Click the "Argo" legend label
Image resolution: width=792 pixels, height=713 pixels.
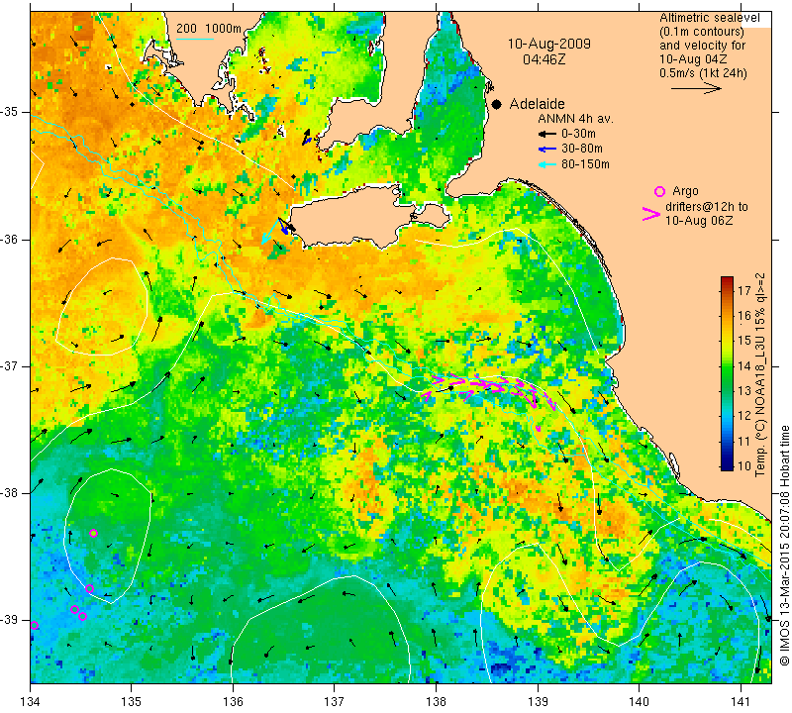(685, 191)
